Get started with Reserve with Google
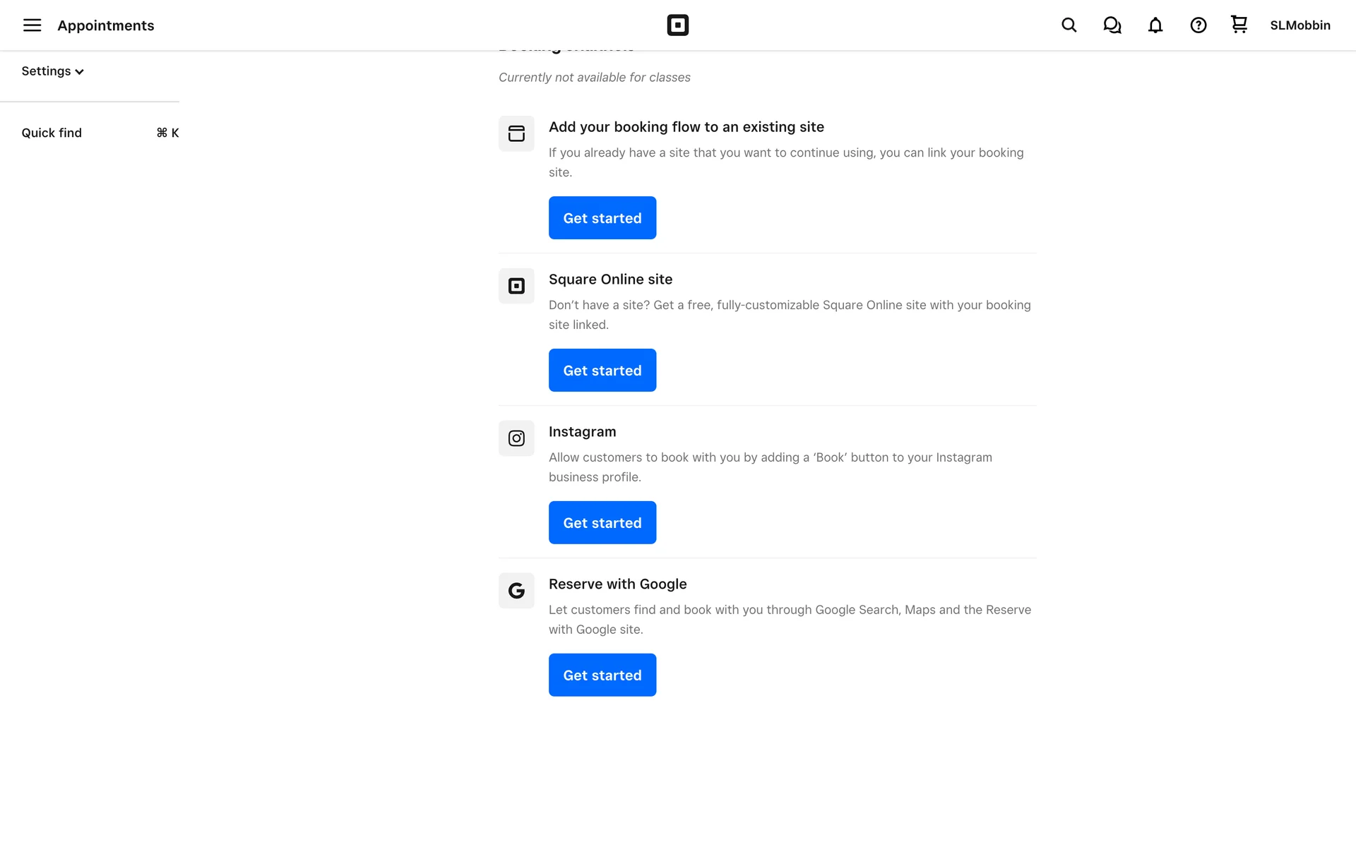The image size is (1356, 847). (602, 675)
